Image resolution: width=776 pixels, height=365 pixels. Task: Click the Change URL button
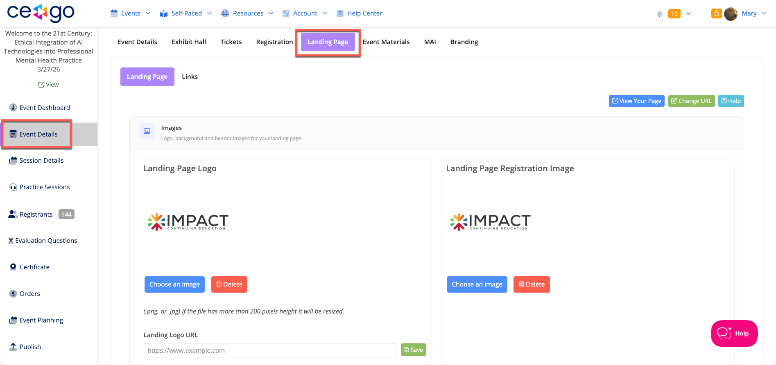pyautogui.click(x=692, y=101)
